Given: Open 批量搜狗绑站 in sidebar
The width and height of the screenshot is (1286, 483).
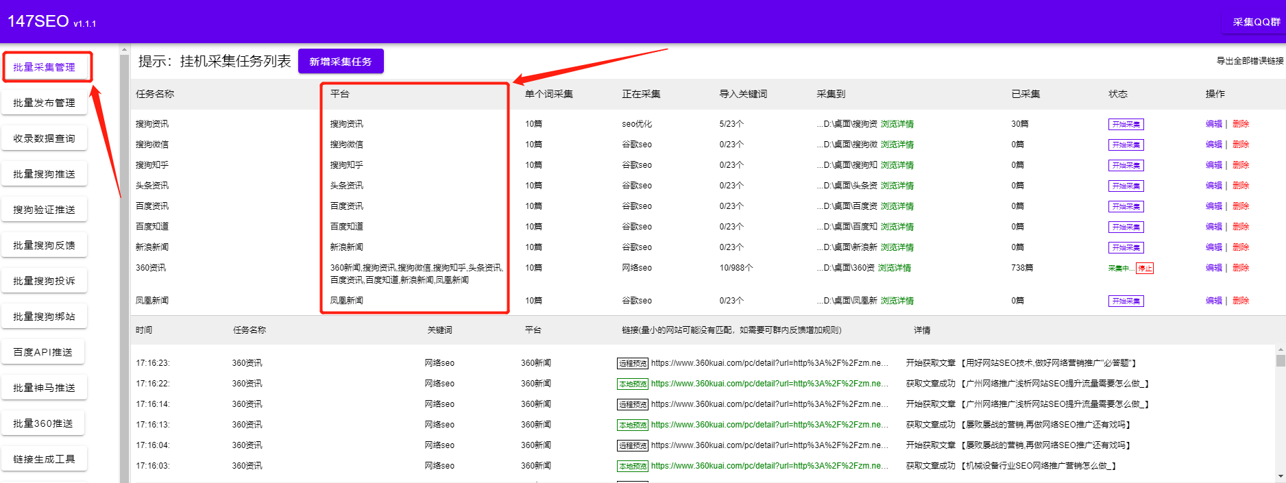Looking at the screenshot, I should tap(45, 317).
